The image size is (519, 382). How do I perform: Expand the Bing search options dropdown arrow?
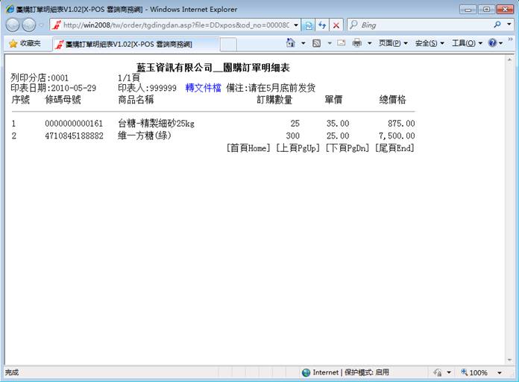pyautogui.click(x=508, y=25)
